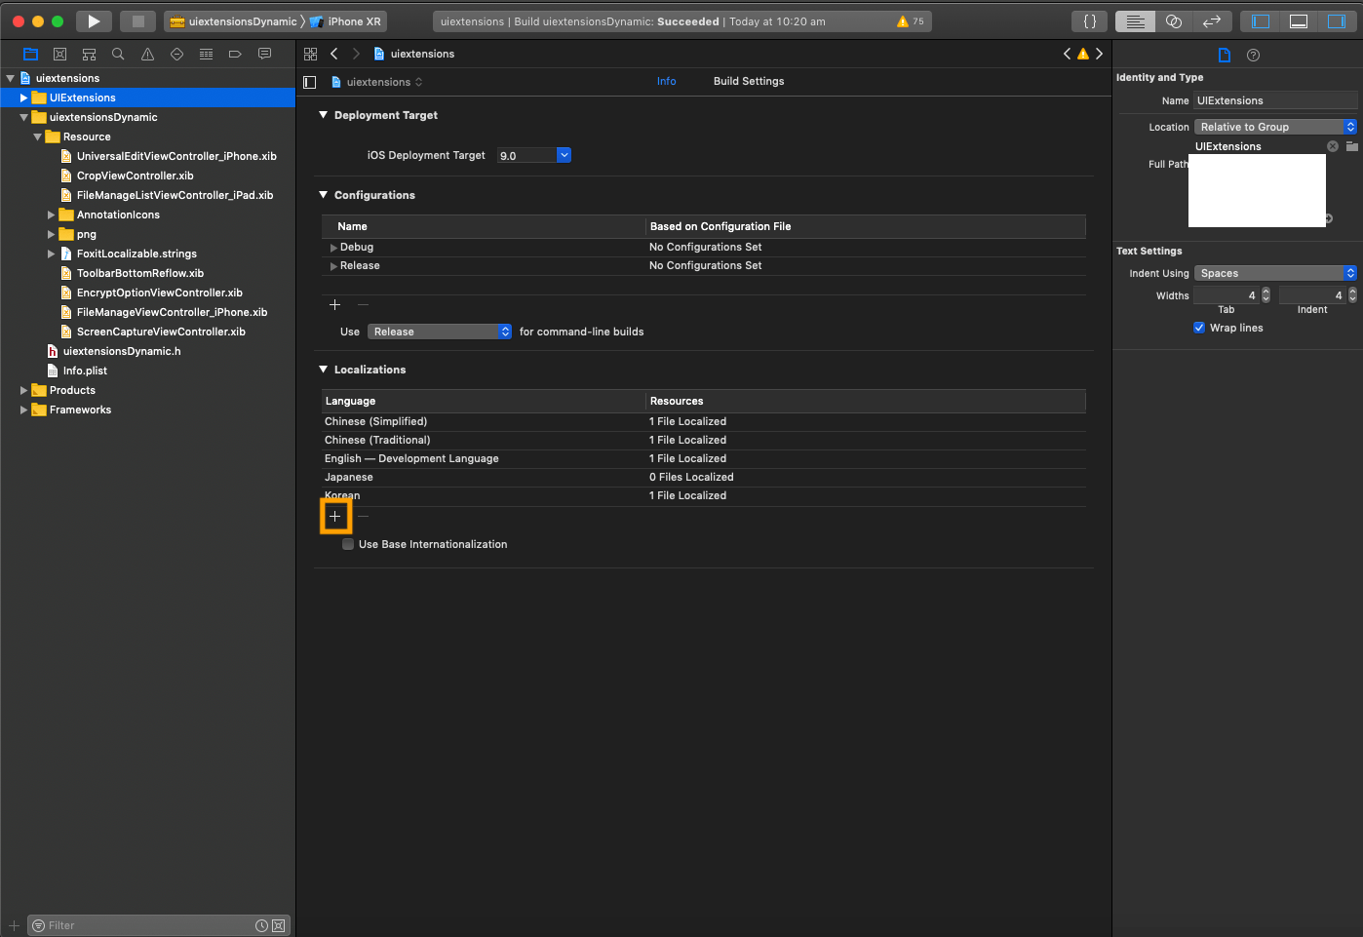Collapse the Configurations section

(x=324, y=195)
